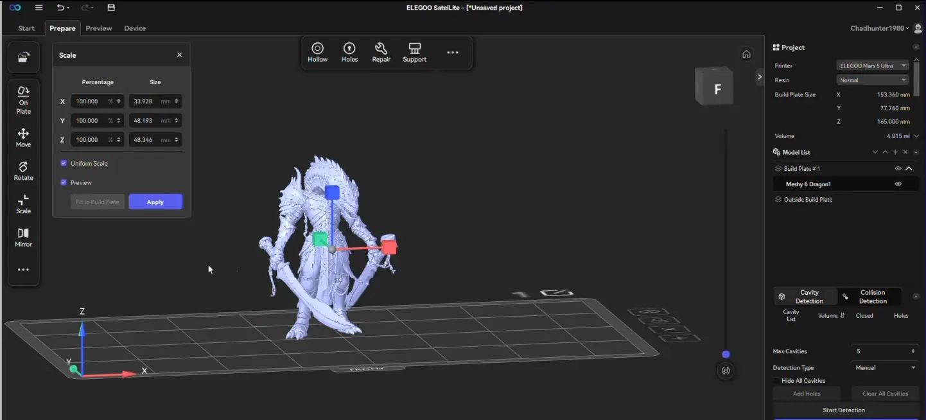Click the Apply button
This screenshot has width=926, height=420.
coord(155,201)
